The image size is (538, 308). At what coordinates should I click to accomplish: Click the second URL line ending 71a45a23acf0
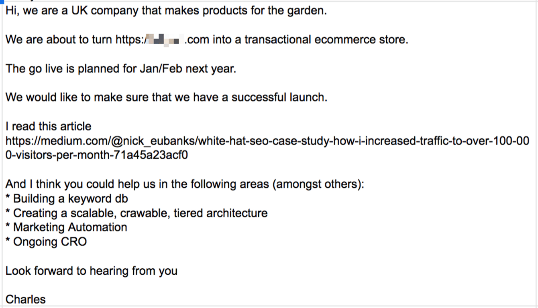click(96, 155)
